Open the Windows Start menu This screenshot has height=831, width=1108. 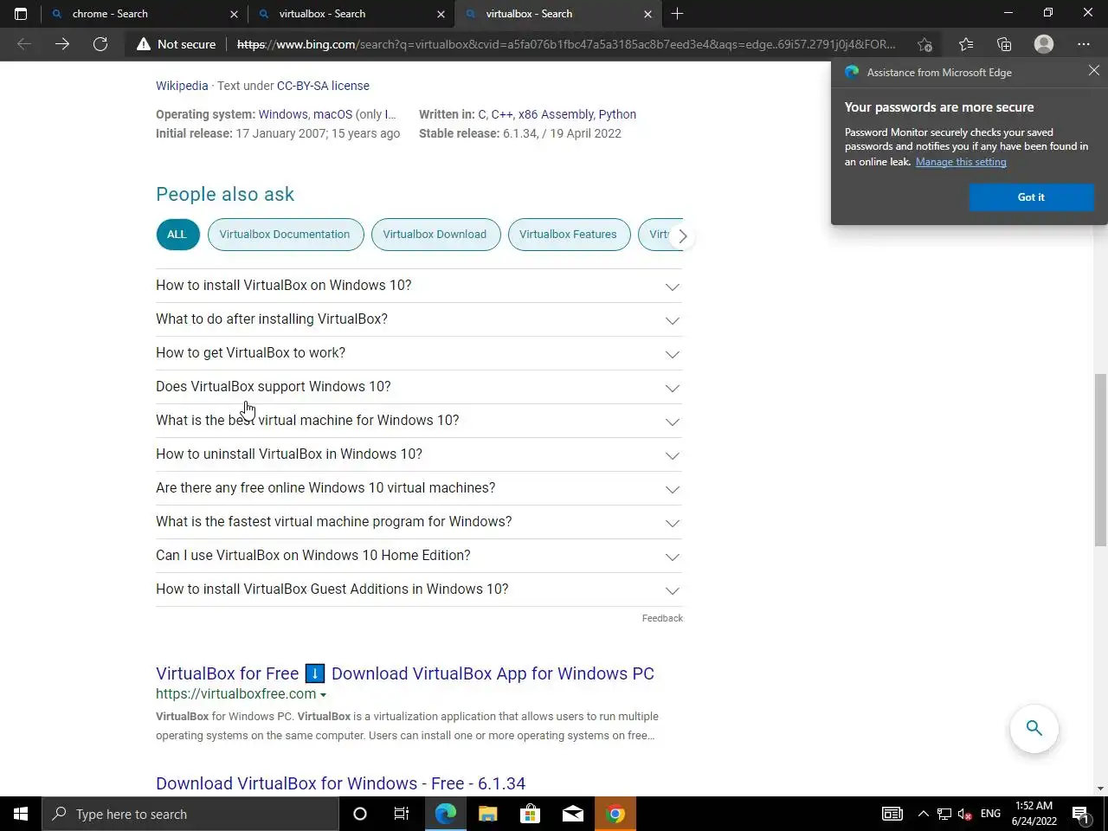(x=21, y=814)
